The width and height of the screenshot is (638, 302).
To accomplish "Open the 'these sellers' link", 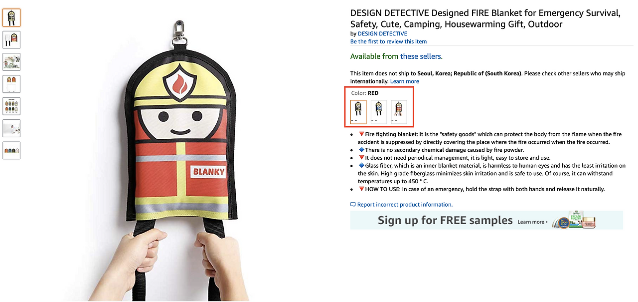I will (x=421, y=56).
